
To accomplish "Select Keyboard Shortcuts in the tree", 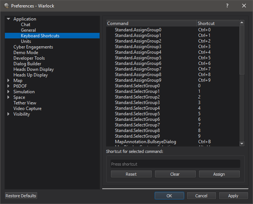I will tap(52, 36).
